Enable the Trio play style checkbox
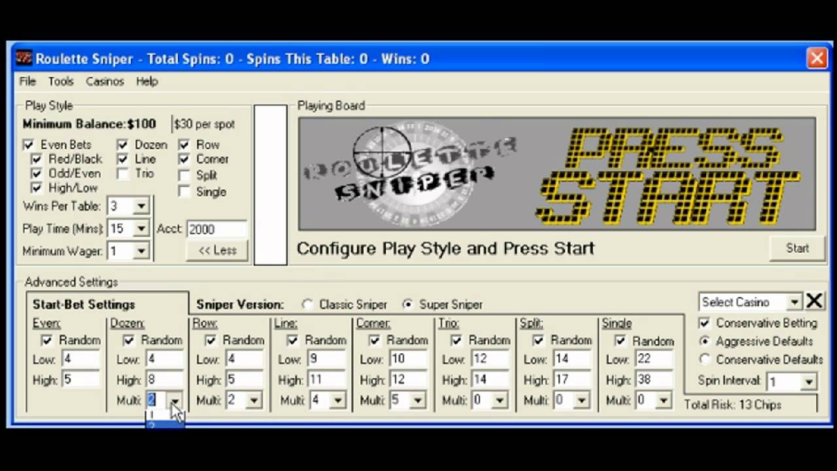The image size is (837, 471). (x=122, y=173)
